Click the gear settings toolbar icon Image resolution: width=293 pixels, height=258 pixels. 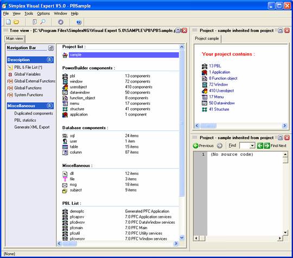click(61, 22)
